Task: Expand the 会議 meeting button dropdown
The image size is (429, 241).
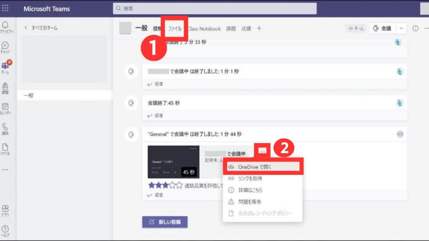Action: click(401, 28)
